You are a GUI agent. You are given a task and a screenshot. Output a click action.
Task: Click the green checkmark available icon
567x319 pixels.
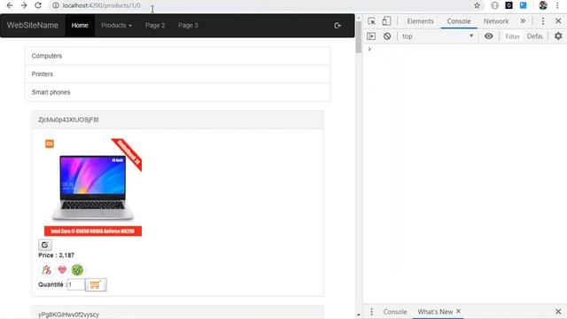77,269
